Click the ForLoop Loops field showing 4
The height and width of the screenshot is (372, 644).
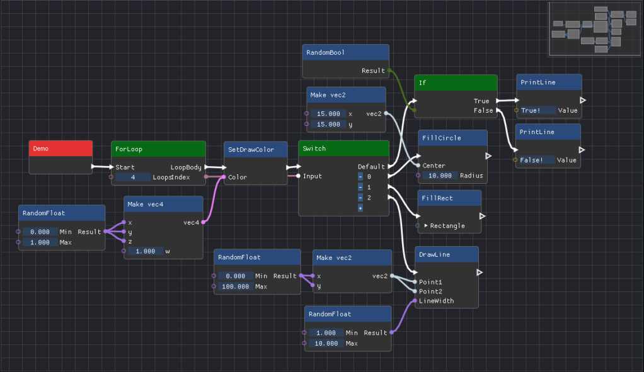(x=133, y=177)
